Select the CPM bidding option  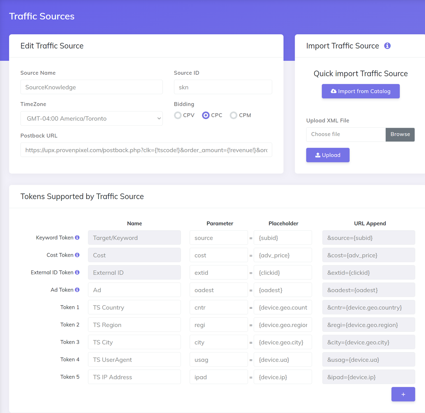pos(233,115)
